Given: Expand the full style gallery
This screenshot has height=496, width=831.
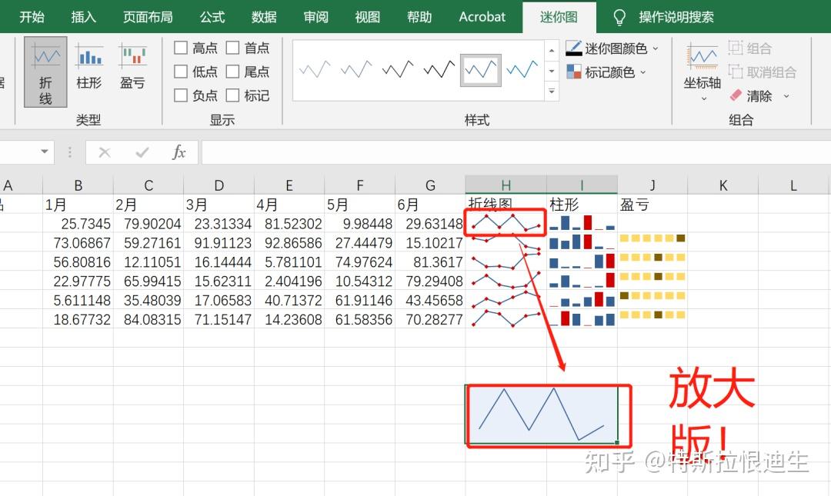Looking at the screenshot, I should 552,92.
